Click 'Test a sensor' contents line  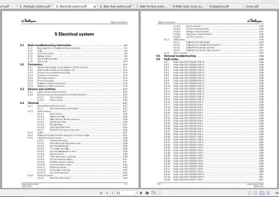(82, 97)
